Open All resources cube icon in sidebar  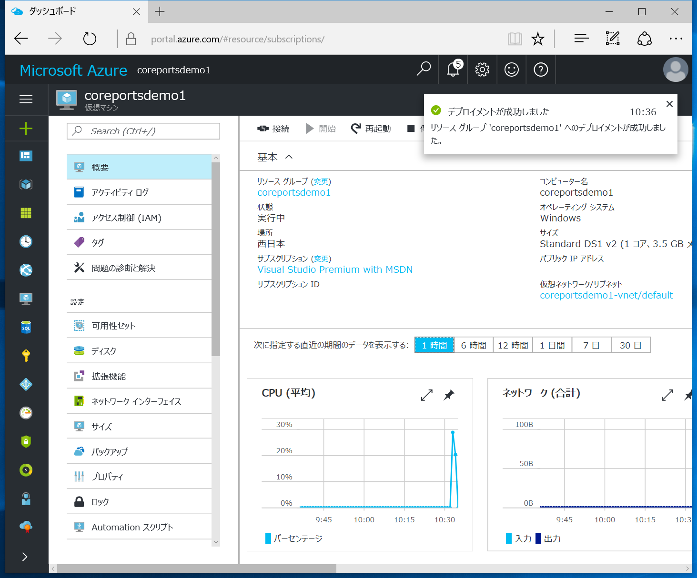tap(26, 184)
